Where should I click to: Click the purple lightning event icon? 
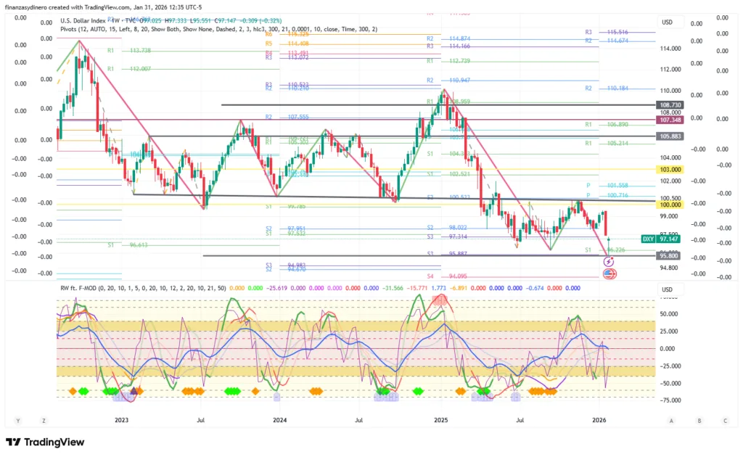608,260
